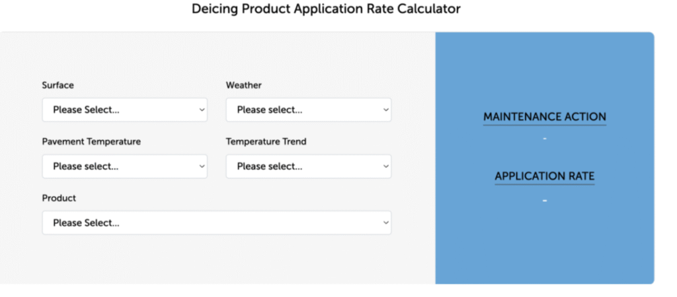The width and height of the screenshot is (677, 297).
Task: Open the Product dropdown
Action: (216, 223)
